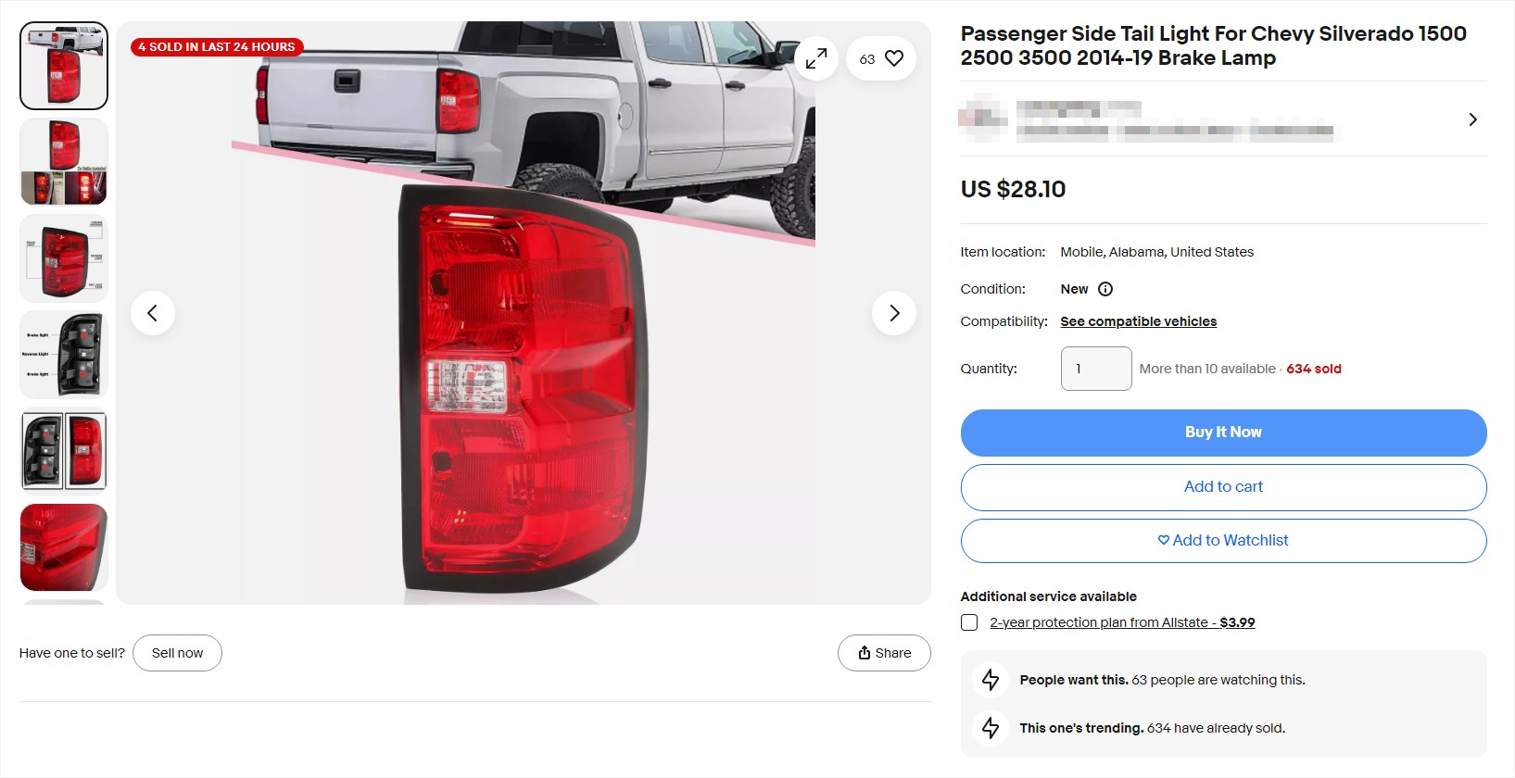The height and width of the screenshot is (778, 1515).
Task: Advance to the next product photo
Action: (x=893, y=313)
